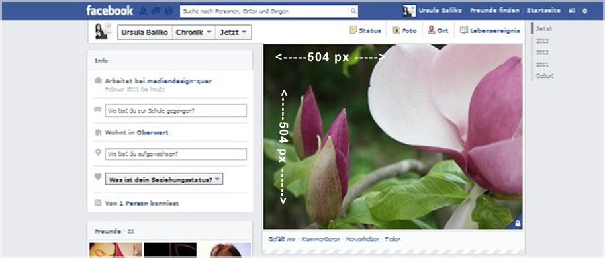Open the privacy shortcuts icon in header

tap(572, 11)
